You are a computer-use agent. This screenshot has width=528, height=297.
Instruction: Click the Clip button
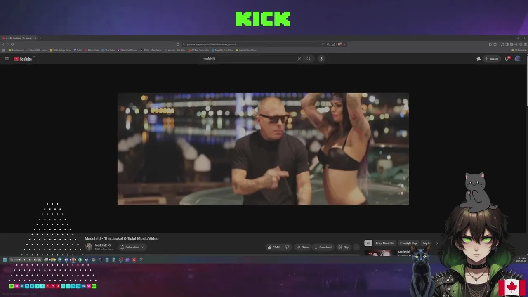tap(343, 247)
